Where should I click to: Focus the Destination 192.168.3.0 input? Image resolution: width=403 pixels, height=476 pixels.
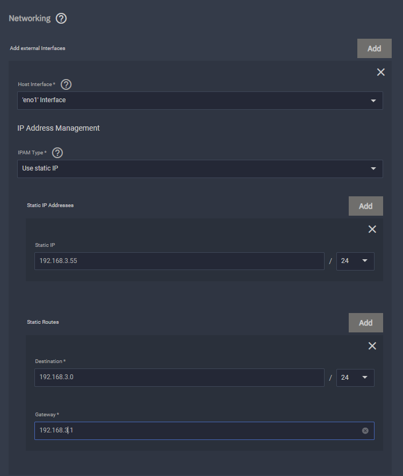[179, 378]
